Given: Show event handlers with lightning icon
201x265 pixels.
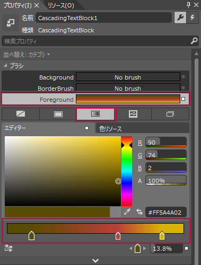Looking at the screenshot, I should click(x=193, y=17).
